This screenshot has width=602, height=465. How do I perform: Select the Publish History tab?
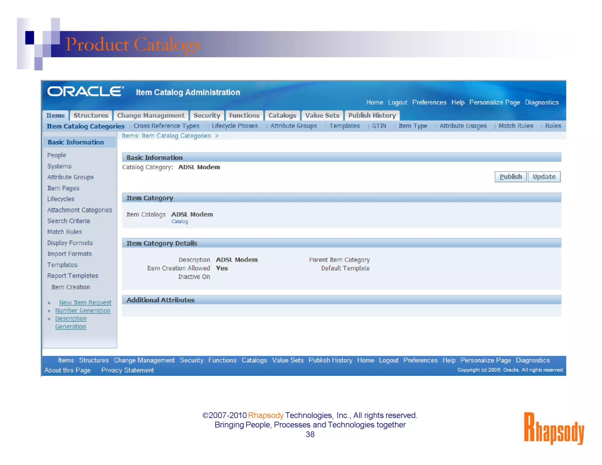(372, 116)
